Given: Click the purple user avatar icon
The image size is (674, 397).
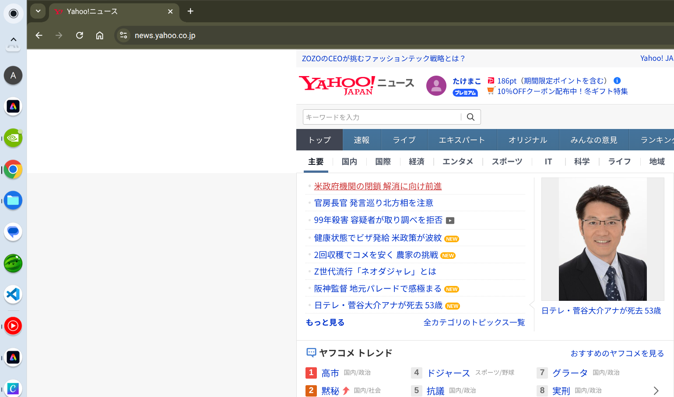Looking at the screenshot, I should (436, 86).
